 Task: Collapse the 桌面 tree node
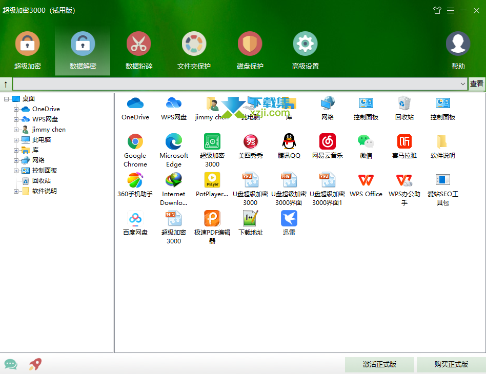pos(6,99)
